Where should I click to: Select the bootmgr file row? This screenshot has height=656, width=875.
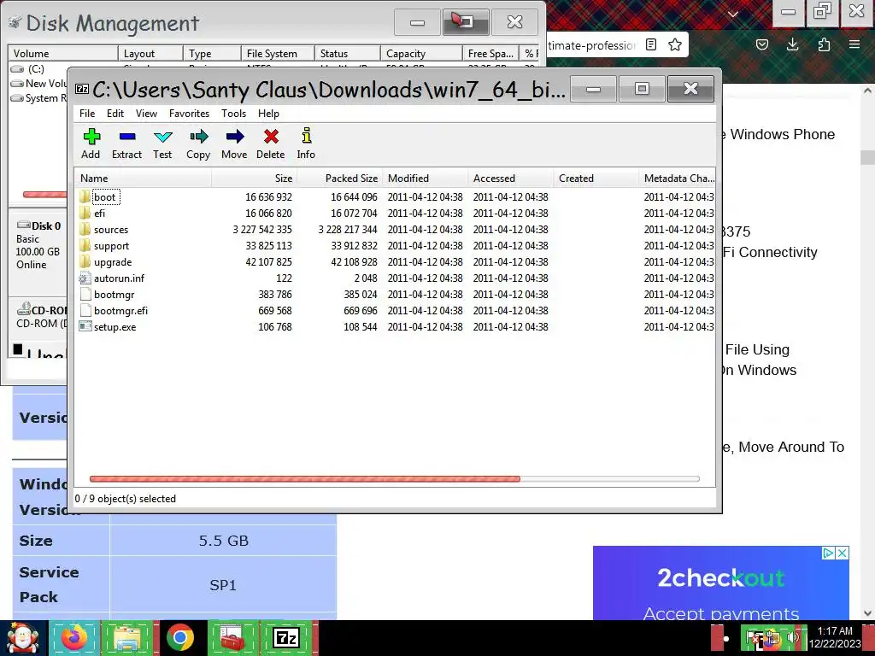point(395,294)
